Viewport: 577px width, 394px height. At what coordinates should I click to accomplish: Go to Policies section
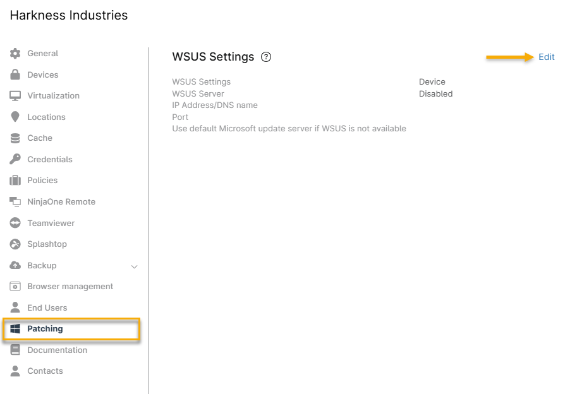click(42, 181)
